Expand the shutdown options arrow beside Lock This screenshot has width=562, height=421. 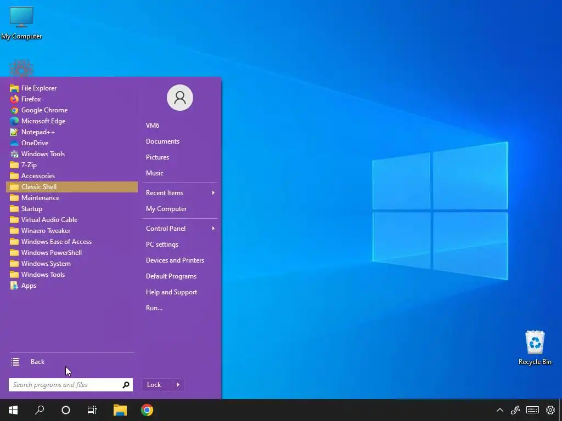point(178,385)
